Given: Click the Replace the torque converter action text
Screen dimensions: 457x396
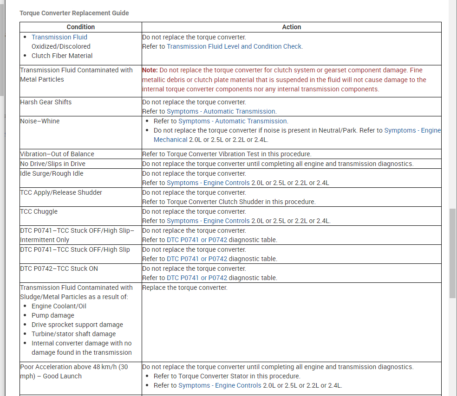Looking at the screenshot, I should point(185,287).
